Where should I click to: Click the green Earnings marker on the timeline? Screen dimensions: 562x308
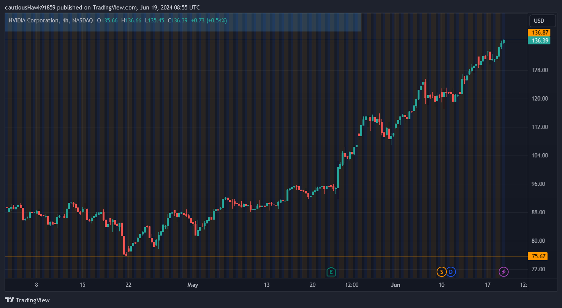[x=330, y=272]
